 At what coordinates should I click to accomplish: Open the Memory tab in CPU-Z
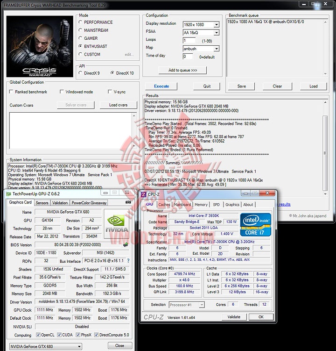coord(201,204)
